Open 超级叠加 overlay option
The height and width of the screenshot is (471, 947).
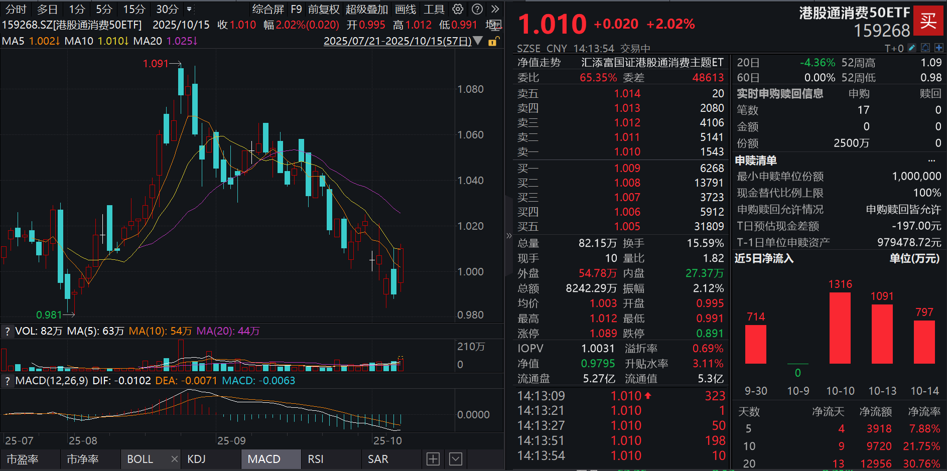pos(366,9)
